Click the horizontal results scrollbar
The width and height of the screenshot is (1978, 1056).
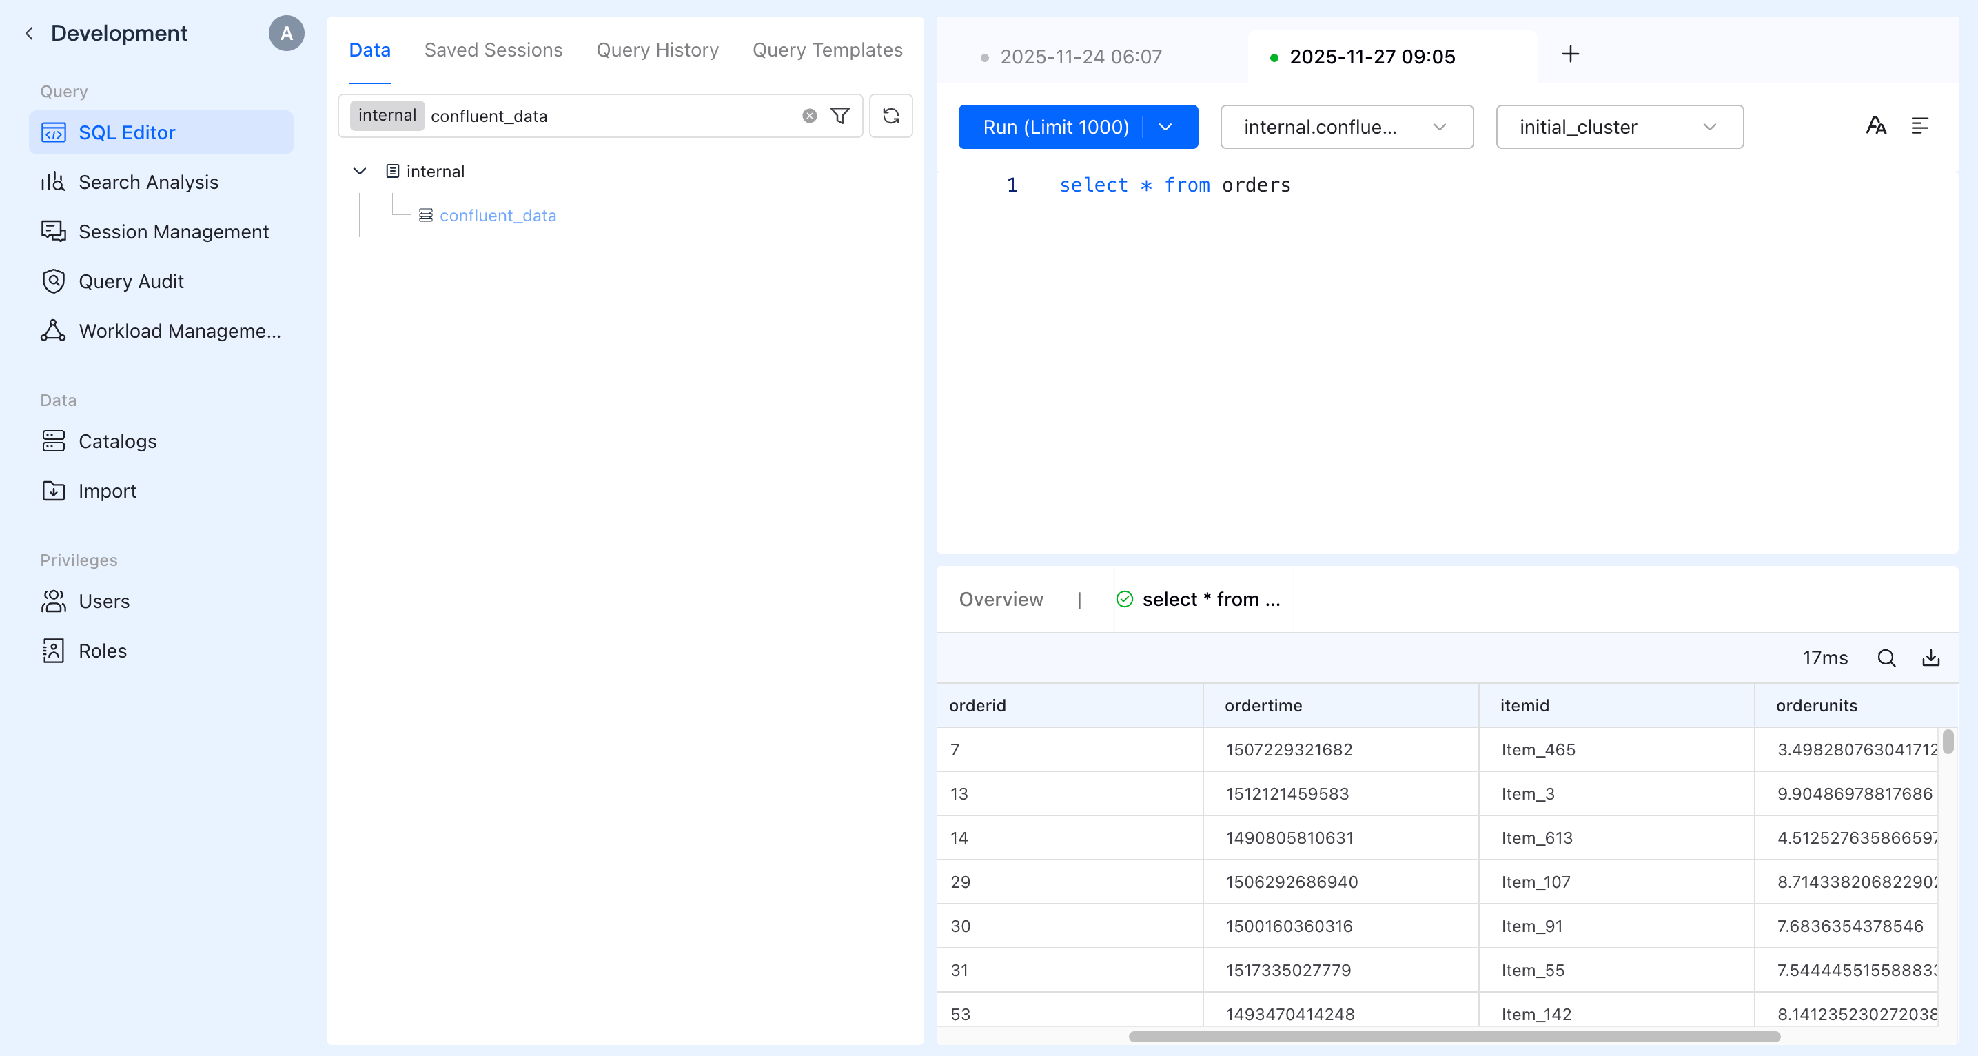(x=1454, y=1036)
